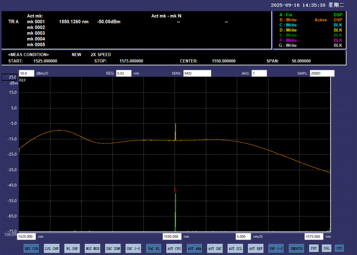Select trace C : Write
The image size is (357, 255).
pos(288,25)
